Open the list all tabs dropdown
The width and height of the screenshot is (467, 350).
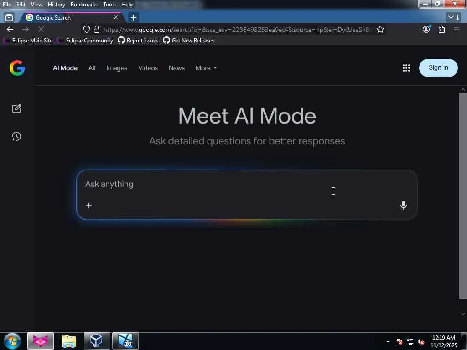[454, 18]
